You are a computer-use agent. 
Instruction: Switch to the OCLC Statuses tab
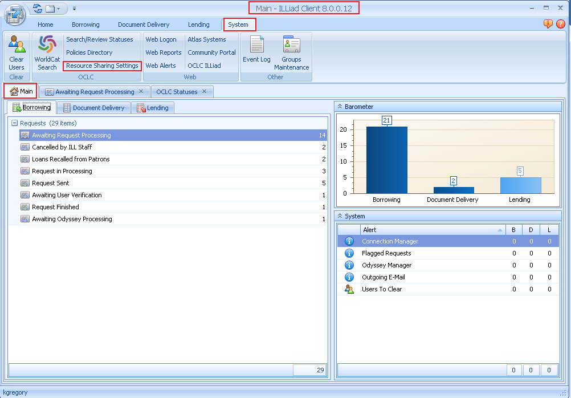(177, 91)
